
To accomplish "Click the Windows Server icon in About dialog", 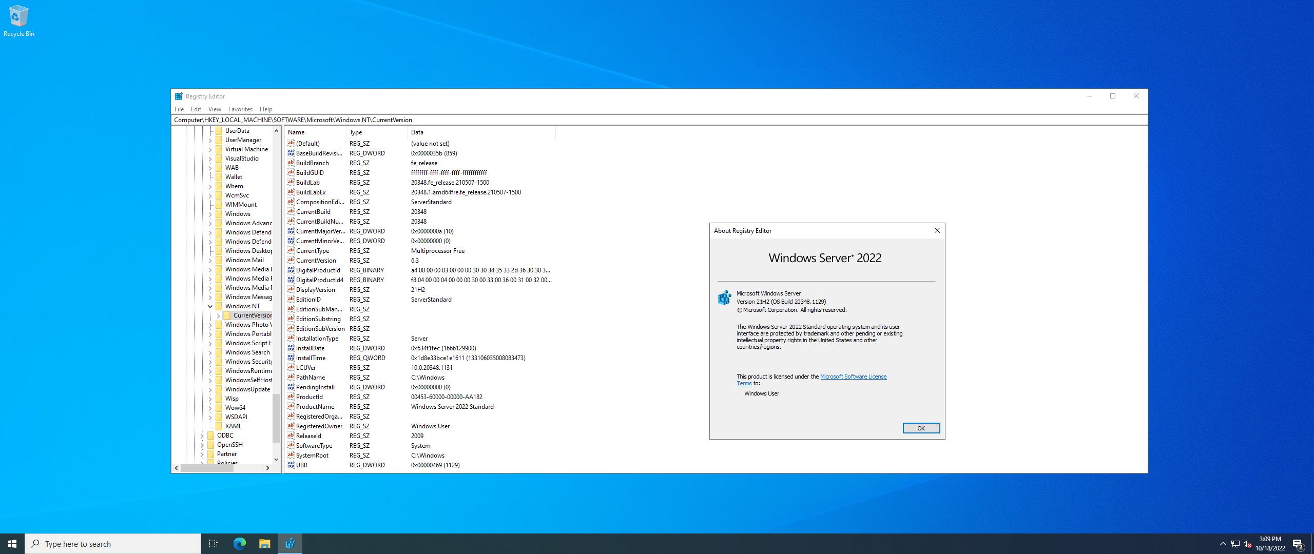I will (x=724, y=298).
